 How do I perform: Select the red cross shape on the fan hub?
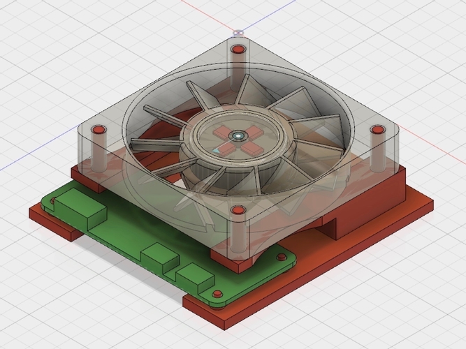pyautogui.click(x=238, y=140)
